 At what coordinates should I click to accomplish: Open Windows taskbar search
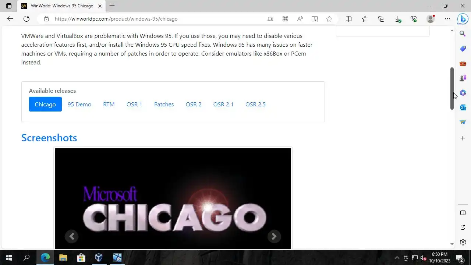(x=26, y=258)
